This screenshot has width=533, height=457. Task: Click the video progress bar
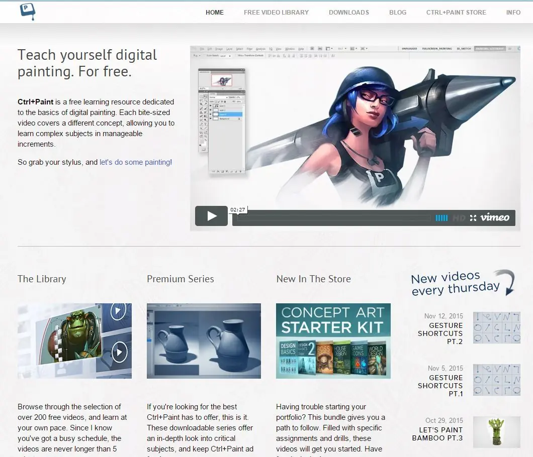pos(334,218)
